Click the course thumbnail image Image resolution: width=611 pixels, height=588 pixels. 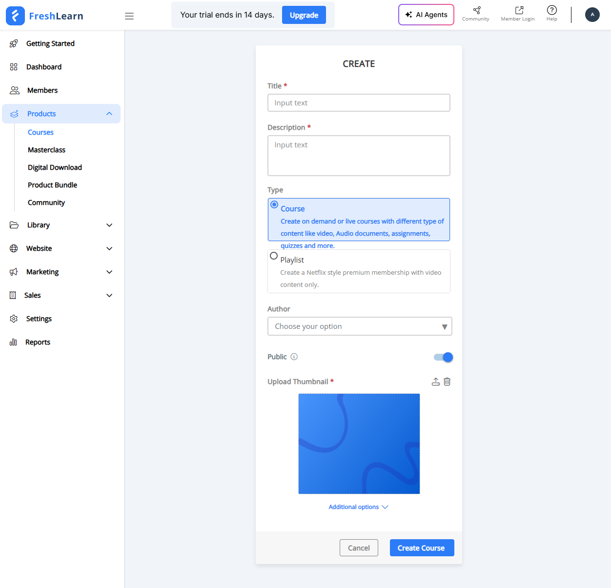359,444
